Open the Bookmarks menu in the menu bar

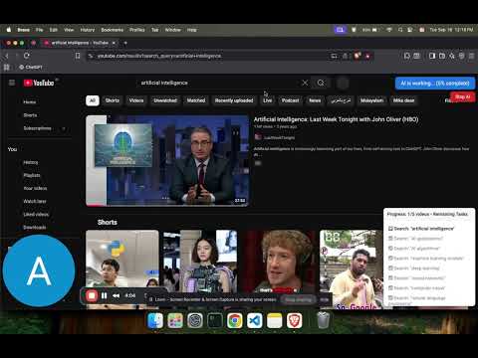[113, 30]
